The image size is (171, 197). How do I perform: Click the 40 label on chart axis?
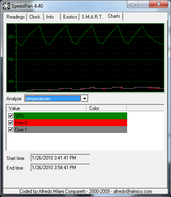[x=11, y=81]
